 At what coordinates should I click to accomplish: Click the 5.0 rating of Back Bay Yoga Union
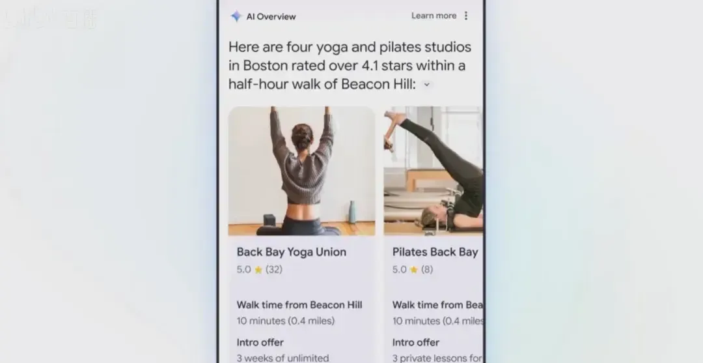tap(244, 270)
